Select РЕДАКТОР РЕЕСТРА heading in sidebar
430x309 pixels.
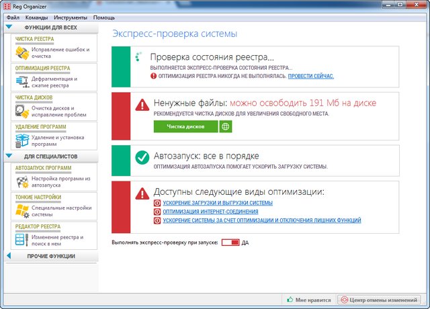click(x=38, y=227)
